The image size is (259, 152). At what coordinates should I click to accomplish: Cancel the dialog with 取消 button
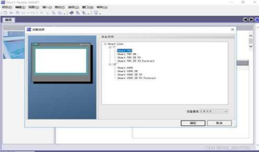pos(219,123)
